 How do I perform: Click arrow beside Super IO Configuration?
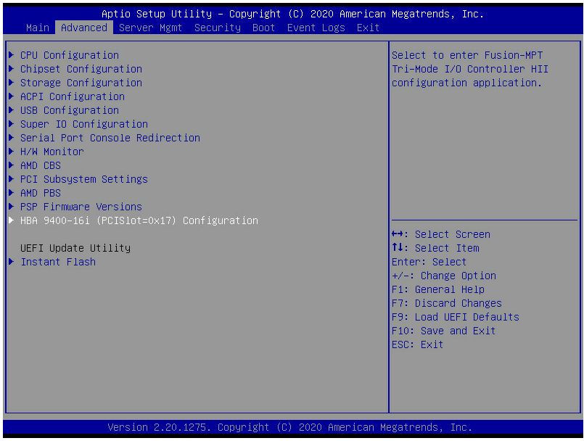point(12,124)
